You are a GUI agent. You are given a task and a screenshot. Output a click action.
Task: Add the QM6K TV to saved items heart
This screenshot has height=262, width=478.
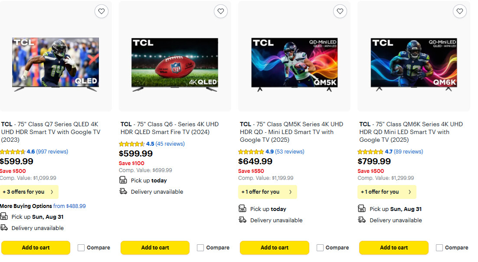click(x=459, y=12)
